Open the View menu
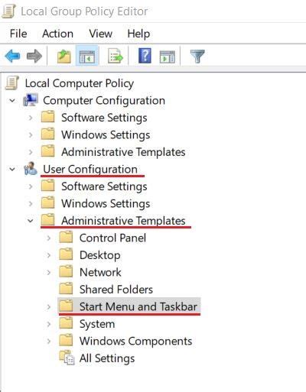The image size is (306, 392). point(100,34)
